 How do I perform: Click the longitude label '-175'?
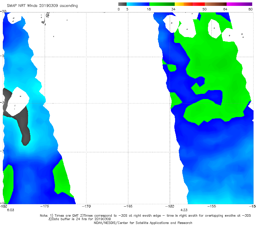click(x=45, y=206)
